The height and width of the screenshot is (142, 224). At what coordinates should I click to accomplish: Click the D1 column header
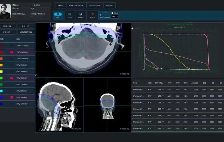(221, 83)
